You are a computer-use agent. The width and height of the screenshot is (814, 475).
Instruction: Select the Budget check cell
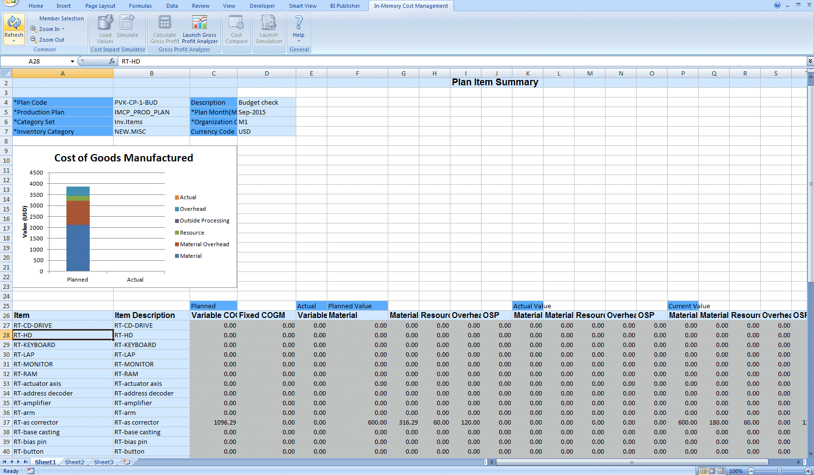pyautogui.click(x=267, y=102)
